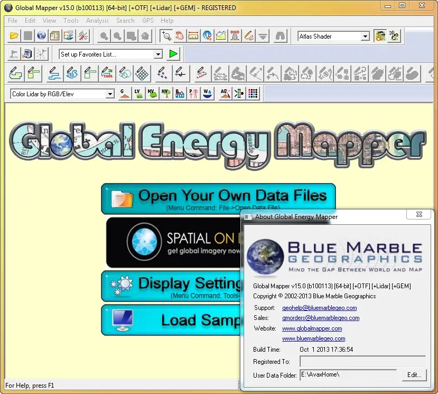The width and height of the screenshot is (438, 394).
Task: Select the Freehand trace drawing tool
Action: (72, 74)
